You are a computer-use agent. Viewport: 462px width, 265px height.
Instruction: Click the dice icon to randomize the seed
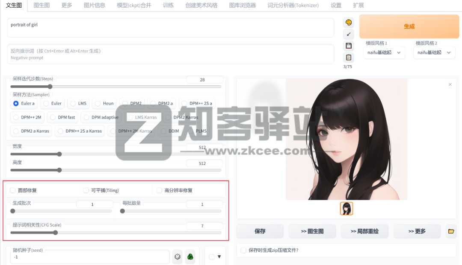pos(177,256)
